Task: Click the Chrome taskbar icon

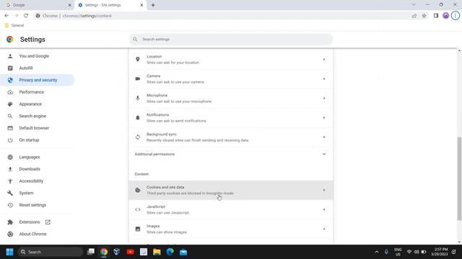Action: (x=104, y=252)
